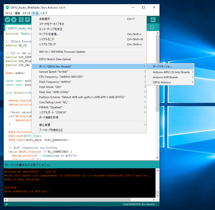Choose スケッチをアーカイブする
Viewport: 215px width, 210px height.
coord(89,24)
